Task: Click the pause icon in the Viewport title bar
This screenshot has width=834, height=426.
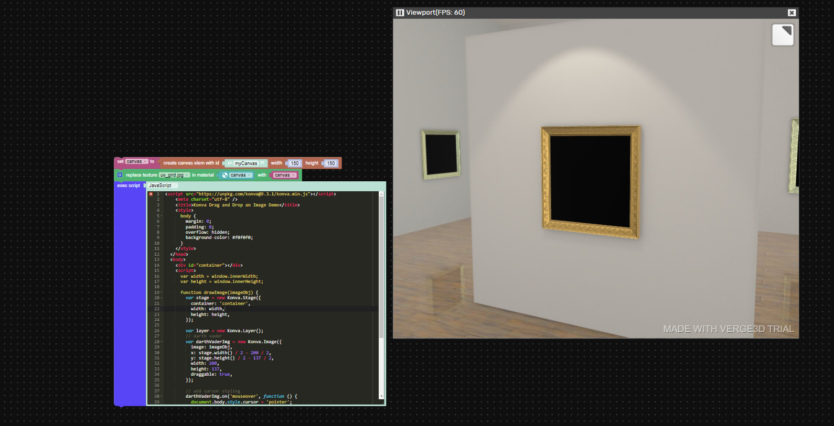Action: (x=400, y=13)
